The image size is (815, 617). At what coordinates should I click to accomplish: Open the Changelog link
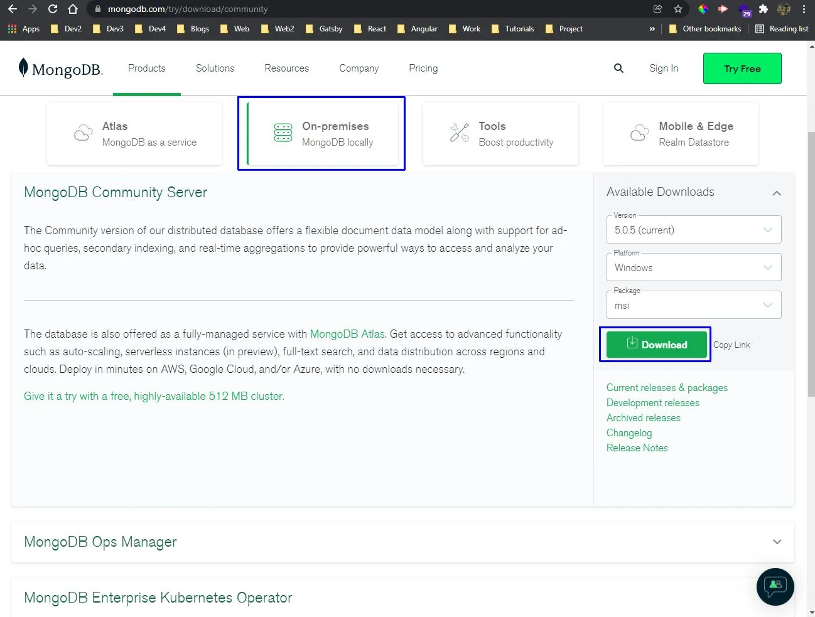click(629, 433)
